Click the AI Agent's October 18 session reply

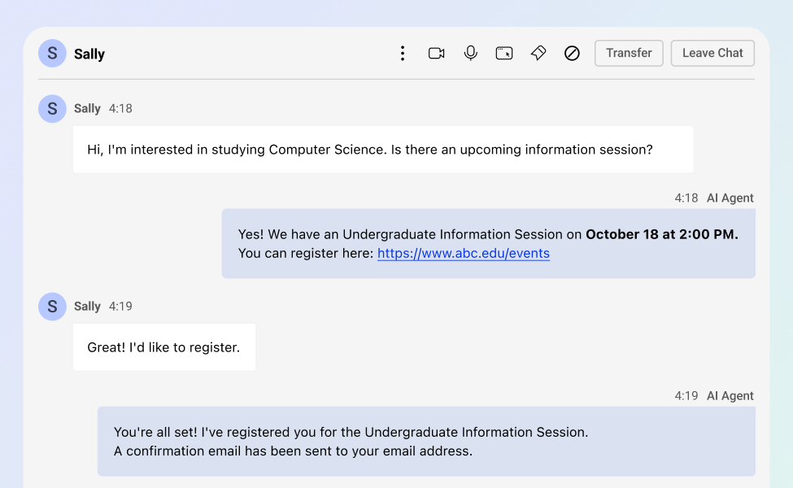pos(489,244)
